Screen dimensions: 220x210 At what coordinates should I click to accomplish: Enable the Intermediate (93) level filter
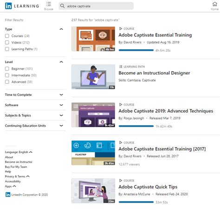coord(7,75)
